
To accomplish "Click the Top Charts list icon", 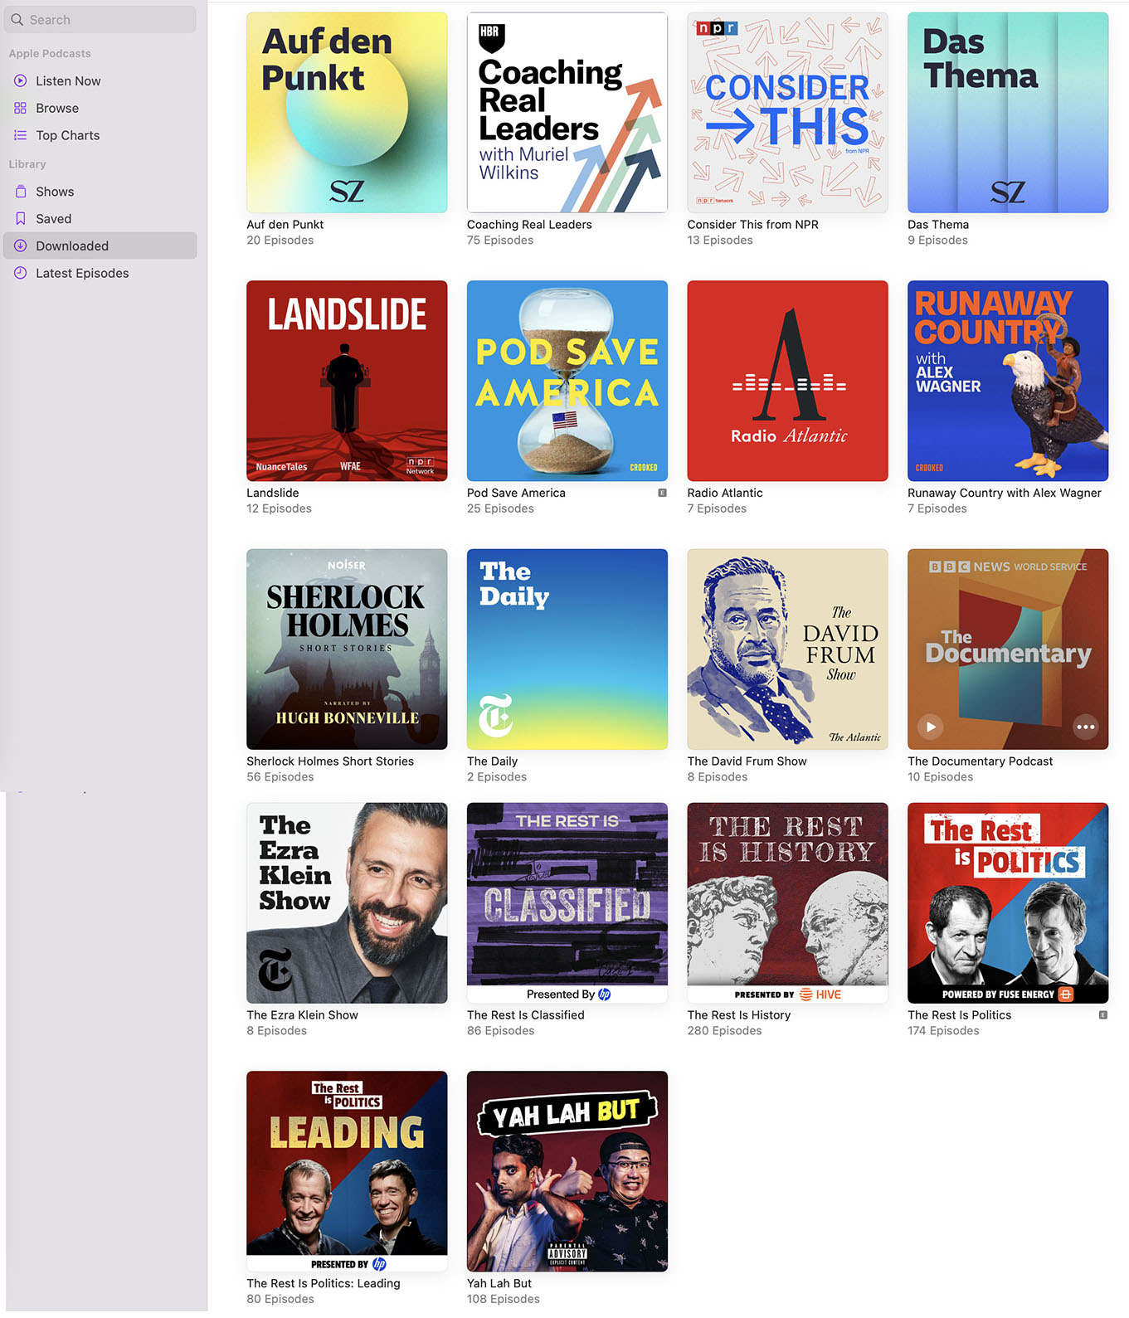I will point(21,135).
